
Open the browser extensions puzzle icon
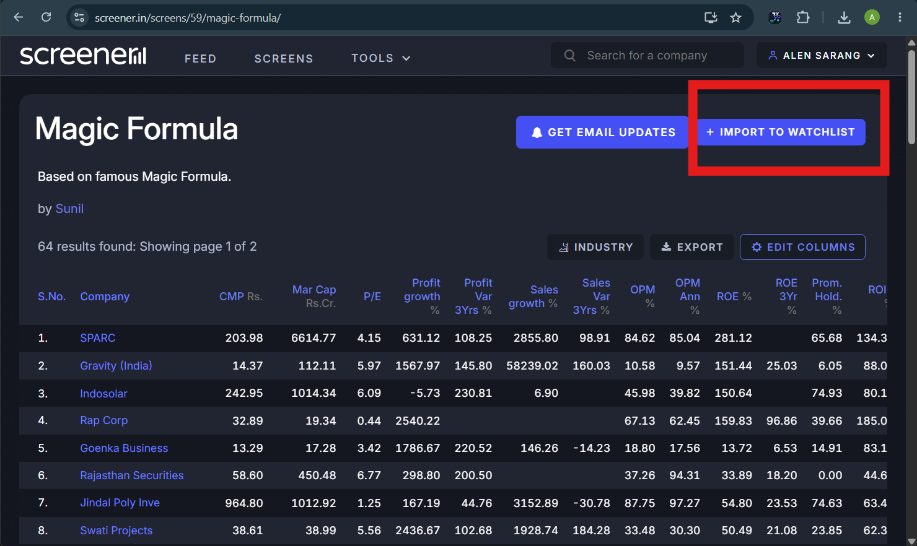(803, 17)
